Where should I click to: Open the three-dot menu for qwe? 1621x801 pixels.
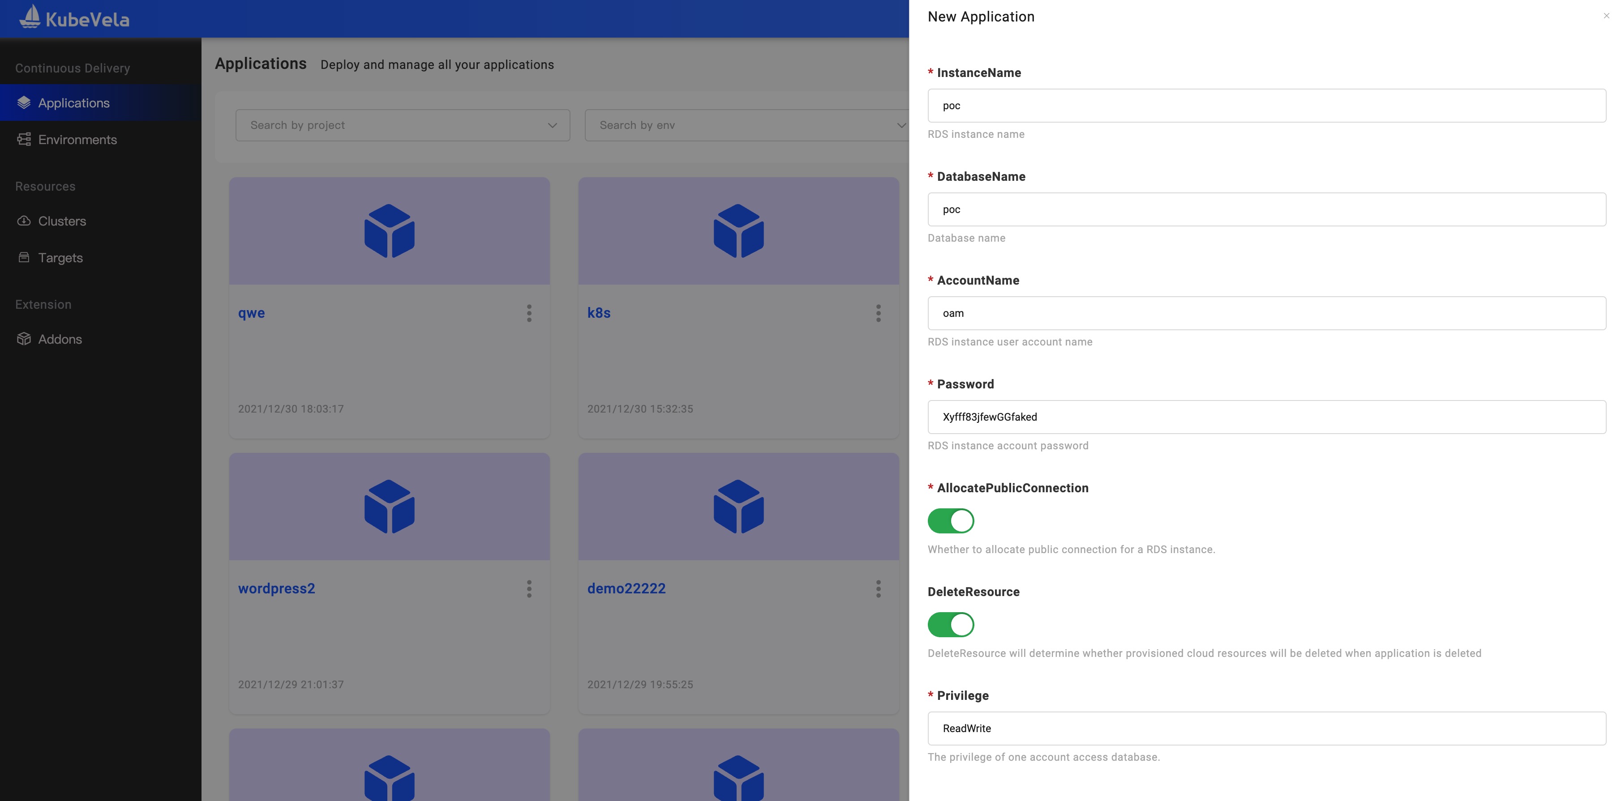pyautogui.click(x=529, y=313)
